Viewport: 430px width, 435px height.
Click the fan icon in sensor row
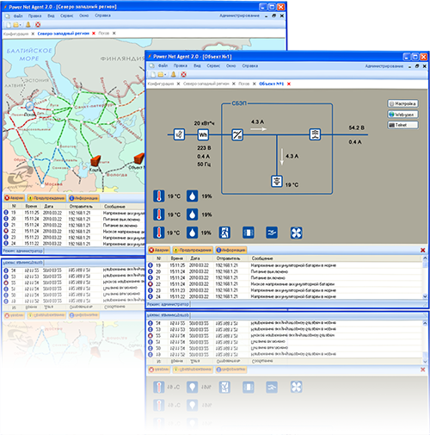(296, 233)
